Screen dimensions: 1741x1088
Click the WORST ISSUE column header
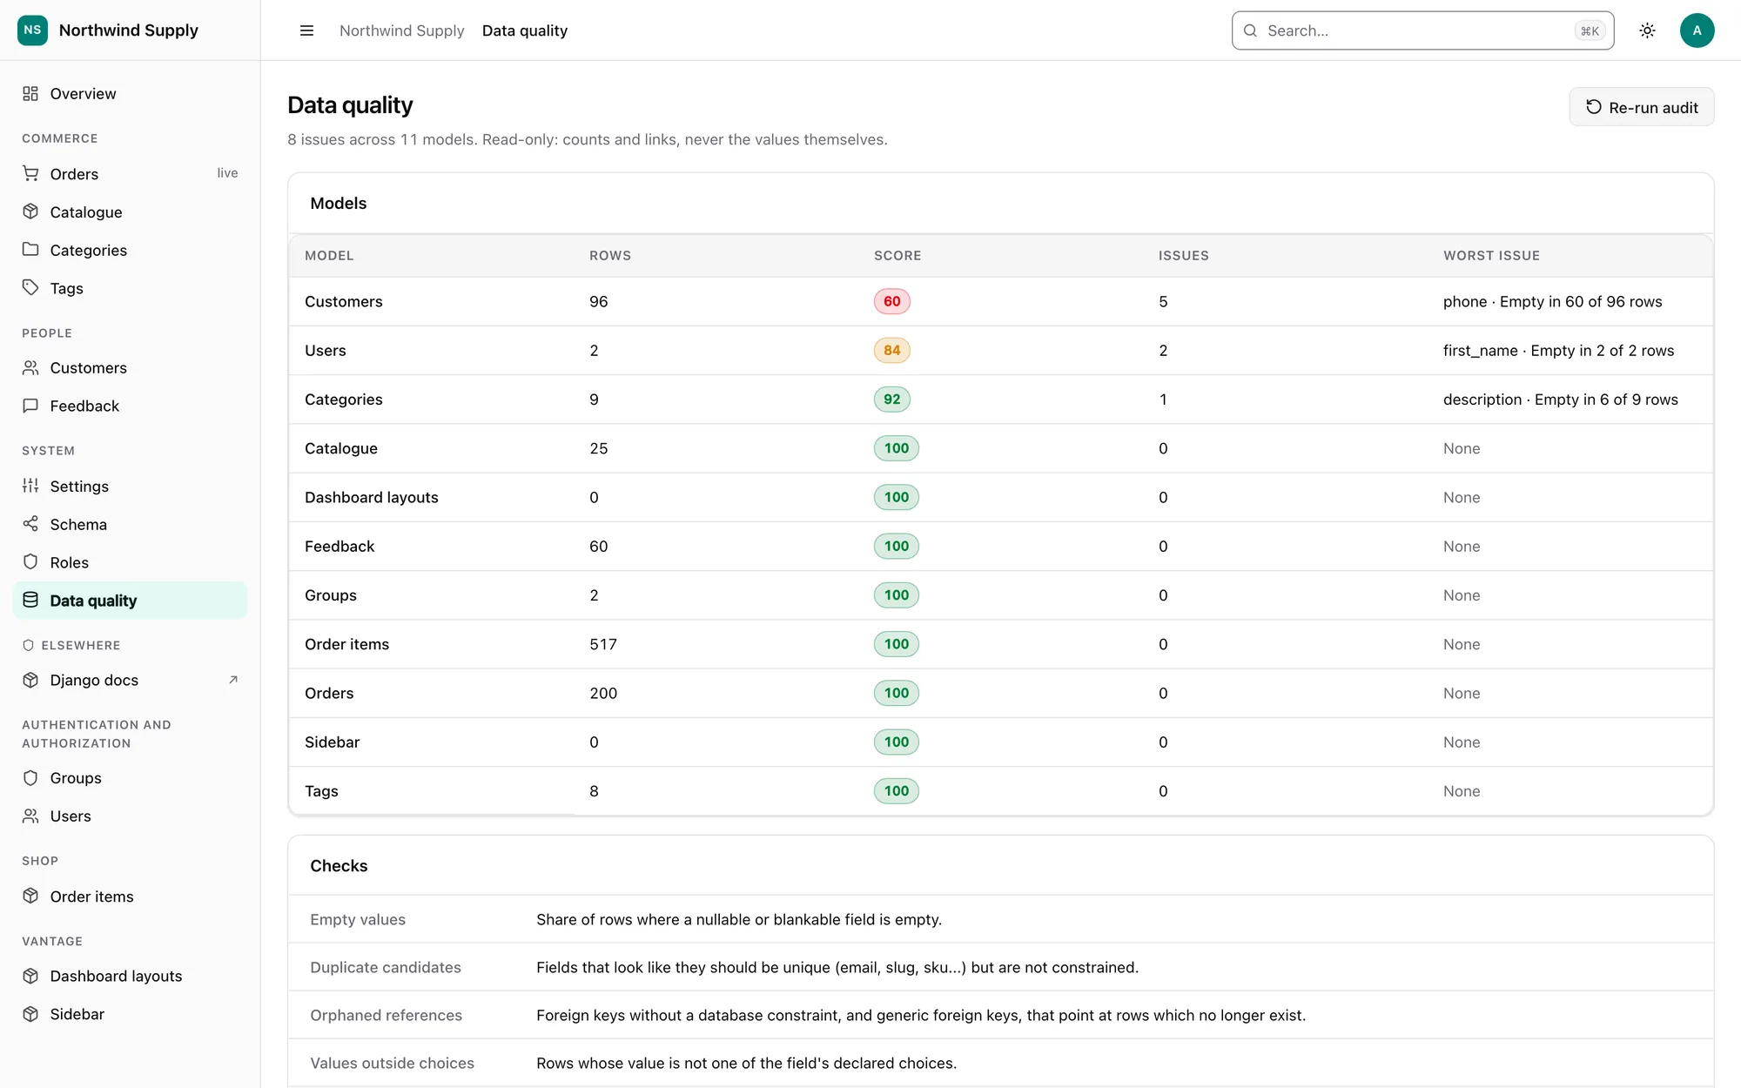pos(1491,255)
